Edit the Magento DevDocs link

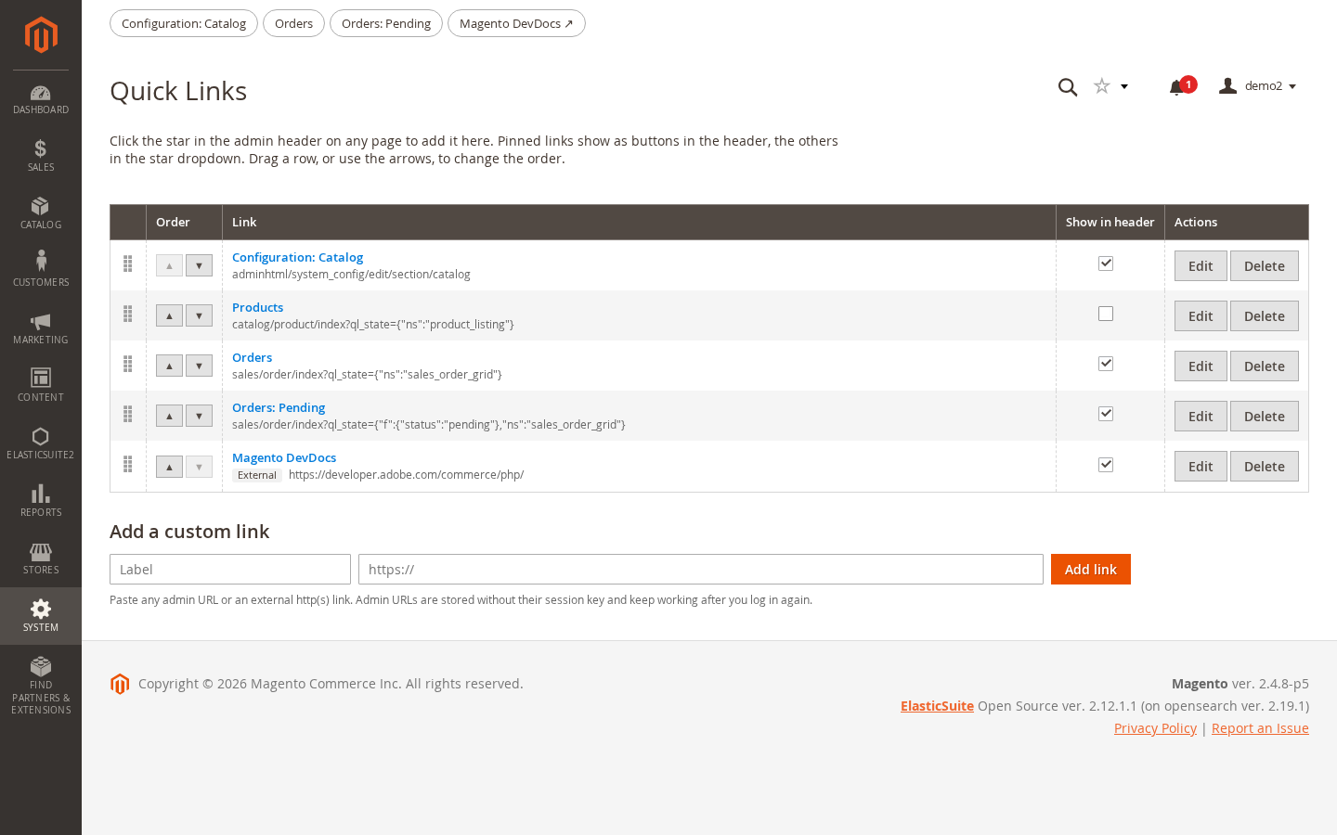1201,467
